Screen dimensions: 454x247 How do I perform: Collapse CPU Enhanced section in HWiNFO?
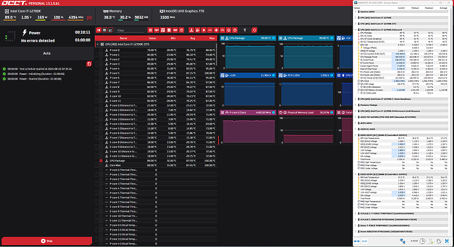[355, 30]
